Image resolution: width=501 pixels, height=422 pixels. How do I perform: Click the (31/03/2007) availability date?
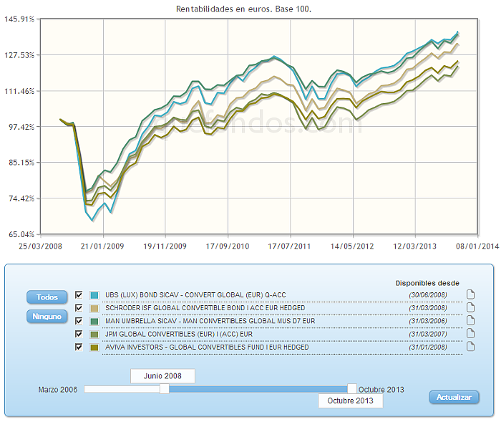pos(428,335)
